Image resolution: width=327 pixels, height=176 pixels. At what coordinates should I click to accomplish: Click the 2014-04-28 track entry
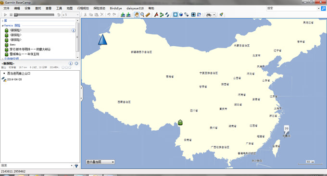coord(14,79)
